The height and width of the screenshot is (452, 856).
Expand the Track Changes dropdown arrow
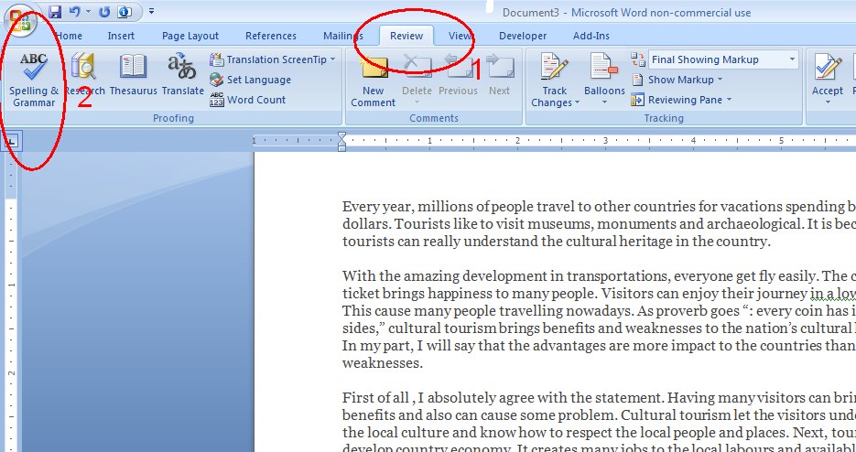[x=577, y=102]
